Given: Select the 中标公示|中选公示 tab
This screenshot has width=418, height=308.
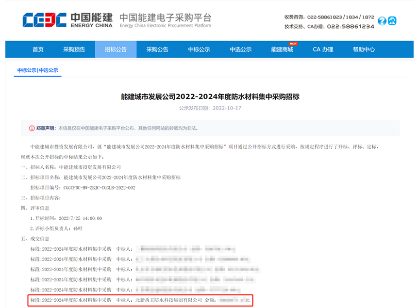Looking at the screenshot, I should tap(37, 70).
